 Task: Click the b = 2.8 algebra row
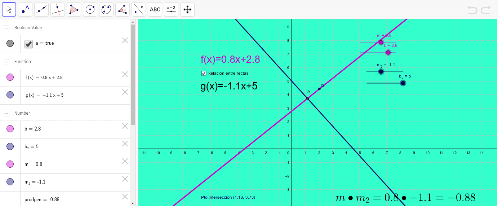click(65, 129)
